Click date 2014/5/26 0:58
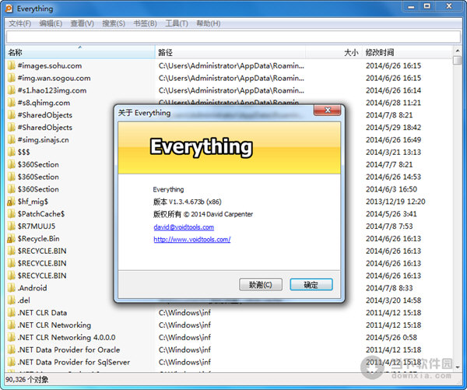The image size is (467, 390). click(x=392, y=338)
